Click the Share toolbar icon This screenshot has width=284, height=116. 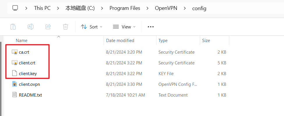pyautogui.click(x=48, y=27)
